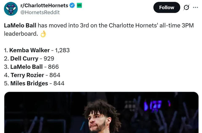202x133 pixels.
Task: Click the green affiliate badge icon
Action: 79,5
